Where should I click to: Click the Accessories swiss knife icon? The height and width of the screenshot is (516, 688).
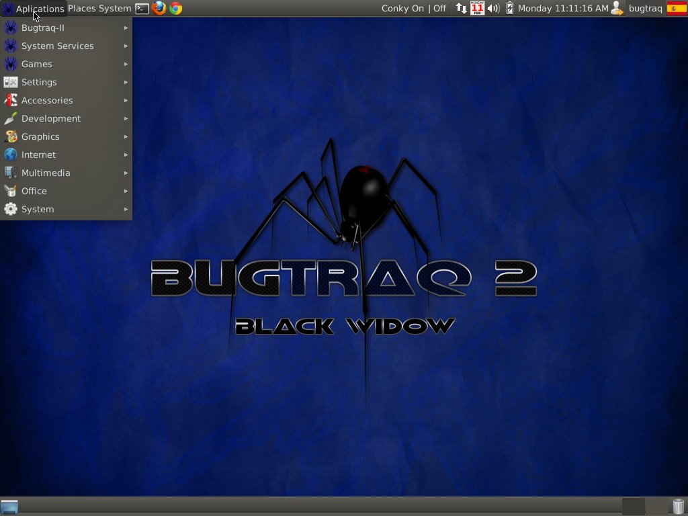click(11, 101)
